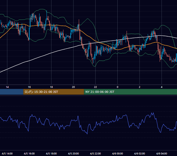Click the 4/5 18:00 label on the oscillator axis
Screen dimensions: 177x156
[x=51, y=153]
